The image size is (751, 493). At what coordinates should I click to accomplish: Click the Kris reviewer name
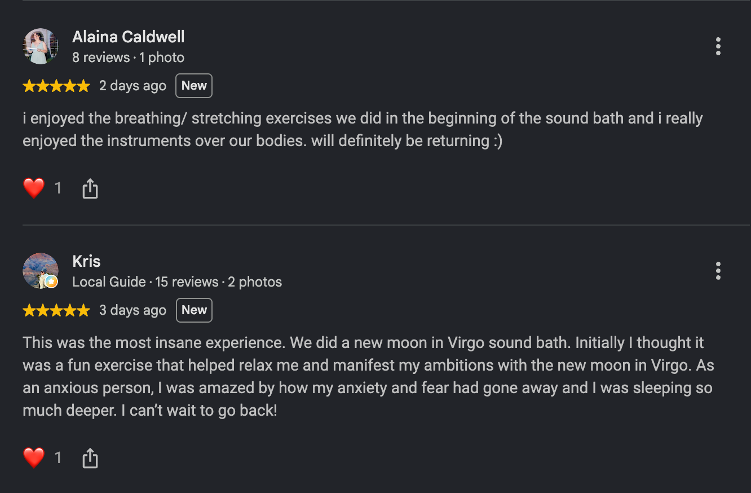pos(86,262)
